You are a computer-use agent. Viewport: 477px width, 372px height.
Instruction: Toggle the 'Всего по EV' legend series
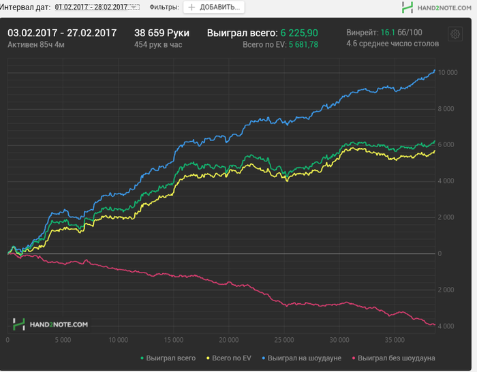[x=229, y=358]
